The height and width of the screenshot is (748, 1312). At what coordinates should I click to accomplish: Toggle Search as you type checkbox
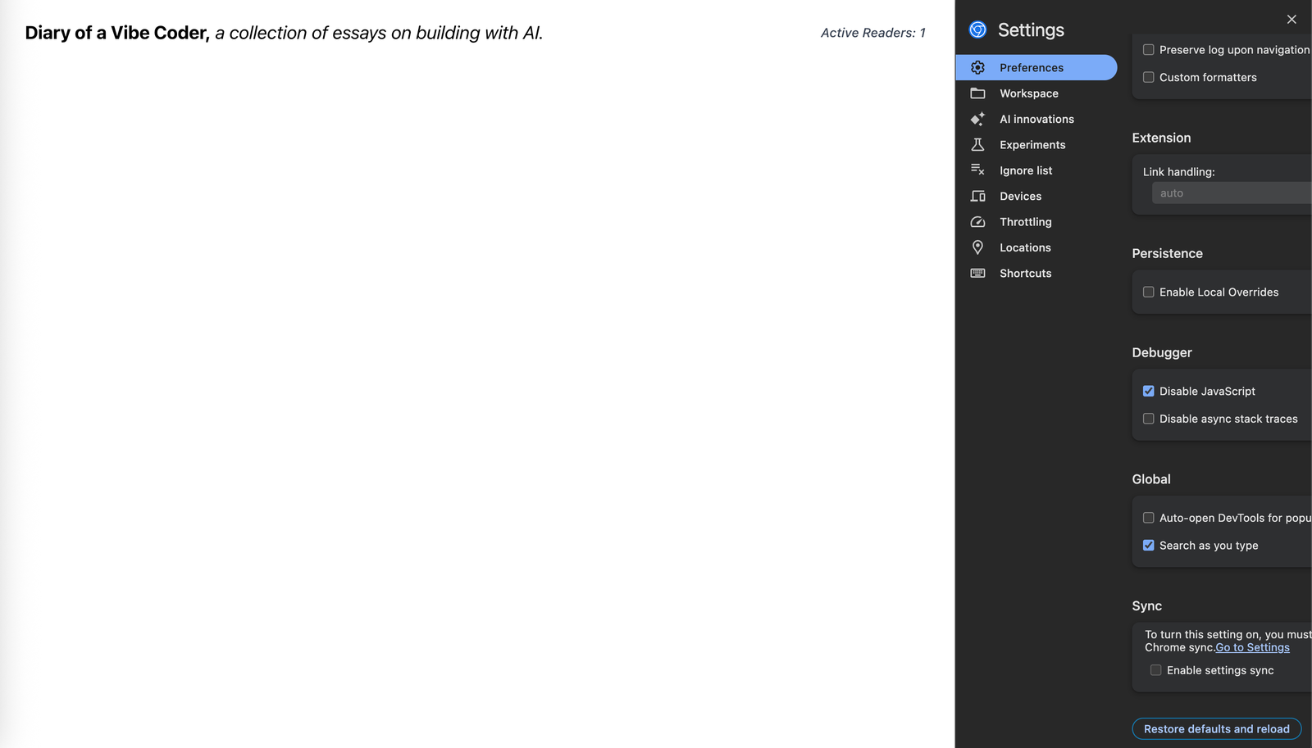coord(1148,546)
